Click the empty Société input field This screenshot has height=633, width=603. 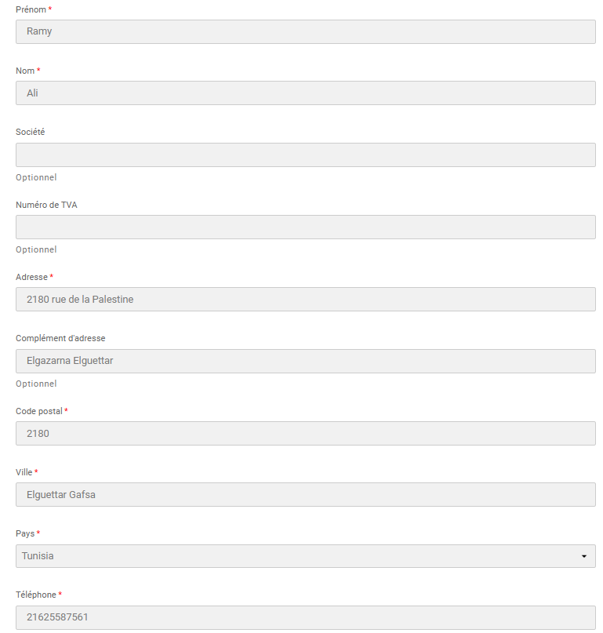pos(305,155)
